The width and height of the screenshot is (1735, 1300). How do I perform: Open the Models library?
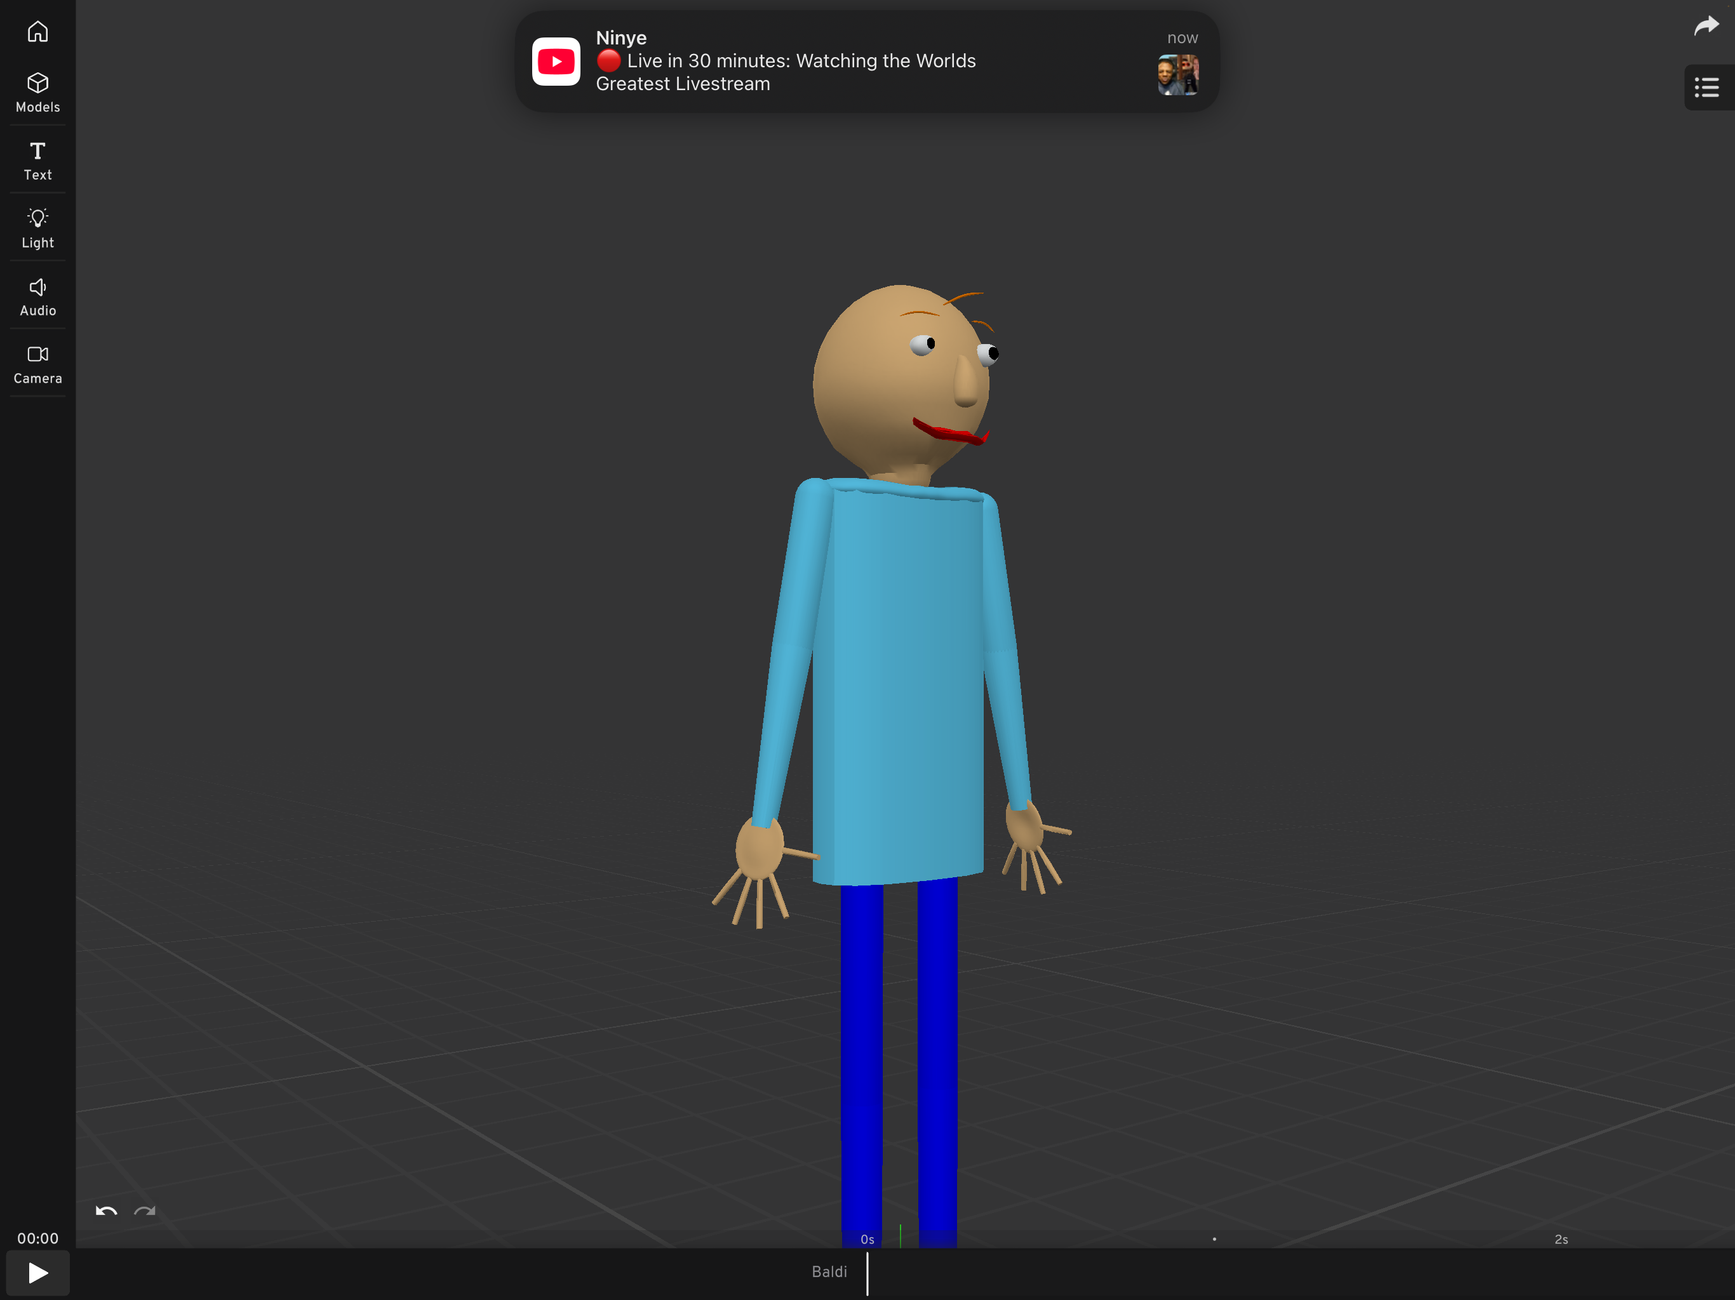tap(37, 93)
